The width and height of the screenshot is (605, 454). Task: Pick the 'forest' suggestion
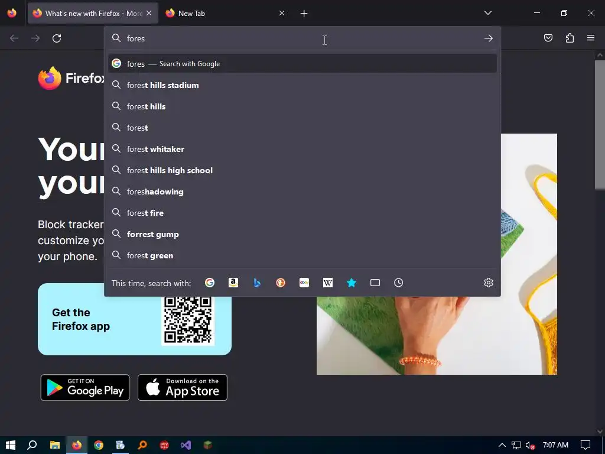(302, 128)
